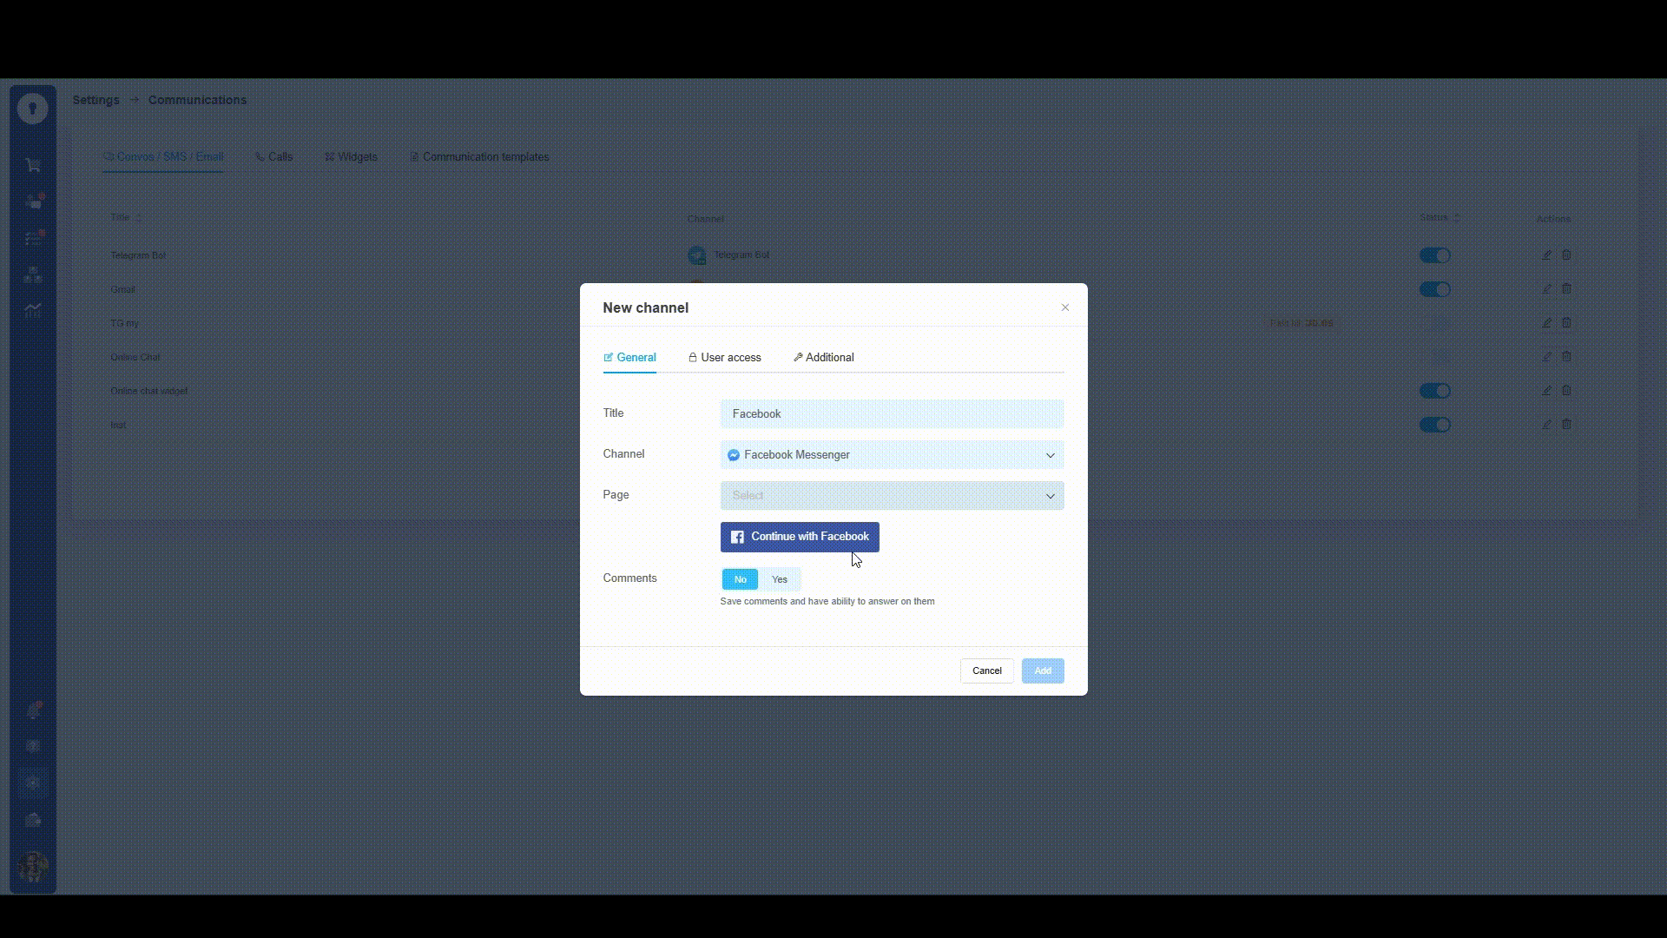Switch to the User access tab

pyautogui.click(x=725, y=358)
